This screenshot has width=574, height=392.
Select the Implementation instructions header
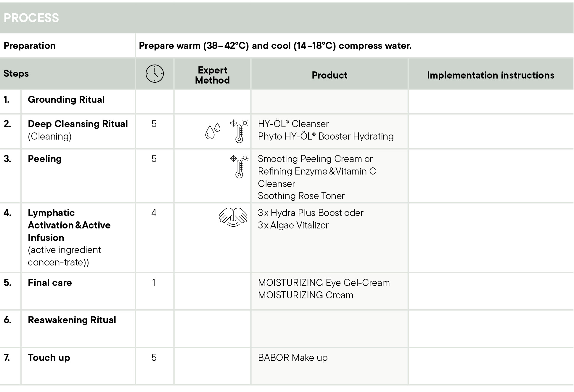[x=491, y=75]
